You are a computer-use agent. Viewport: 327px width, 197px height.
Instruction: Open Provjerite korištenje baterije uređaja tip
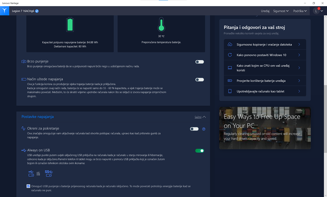(x=264, y=81)
